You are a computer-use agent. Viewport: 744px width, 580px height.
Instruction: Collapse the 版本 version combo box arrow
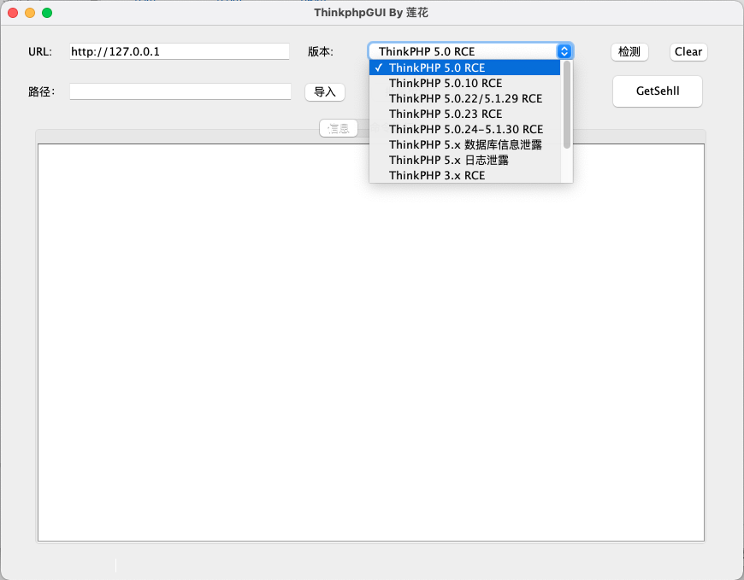tap(564, 51)
